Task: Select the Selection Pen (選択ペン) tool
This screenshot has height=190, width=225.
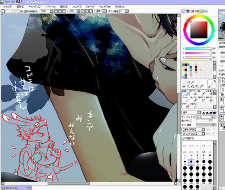Action: click(x=201, y=99)
